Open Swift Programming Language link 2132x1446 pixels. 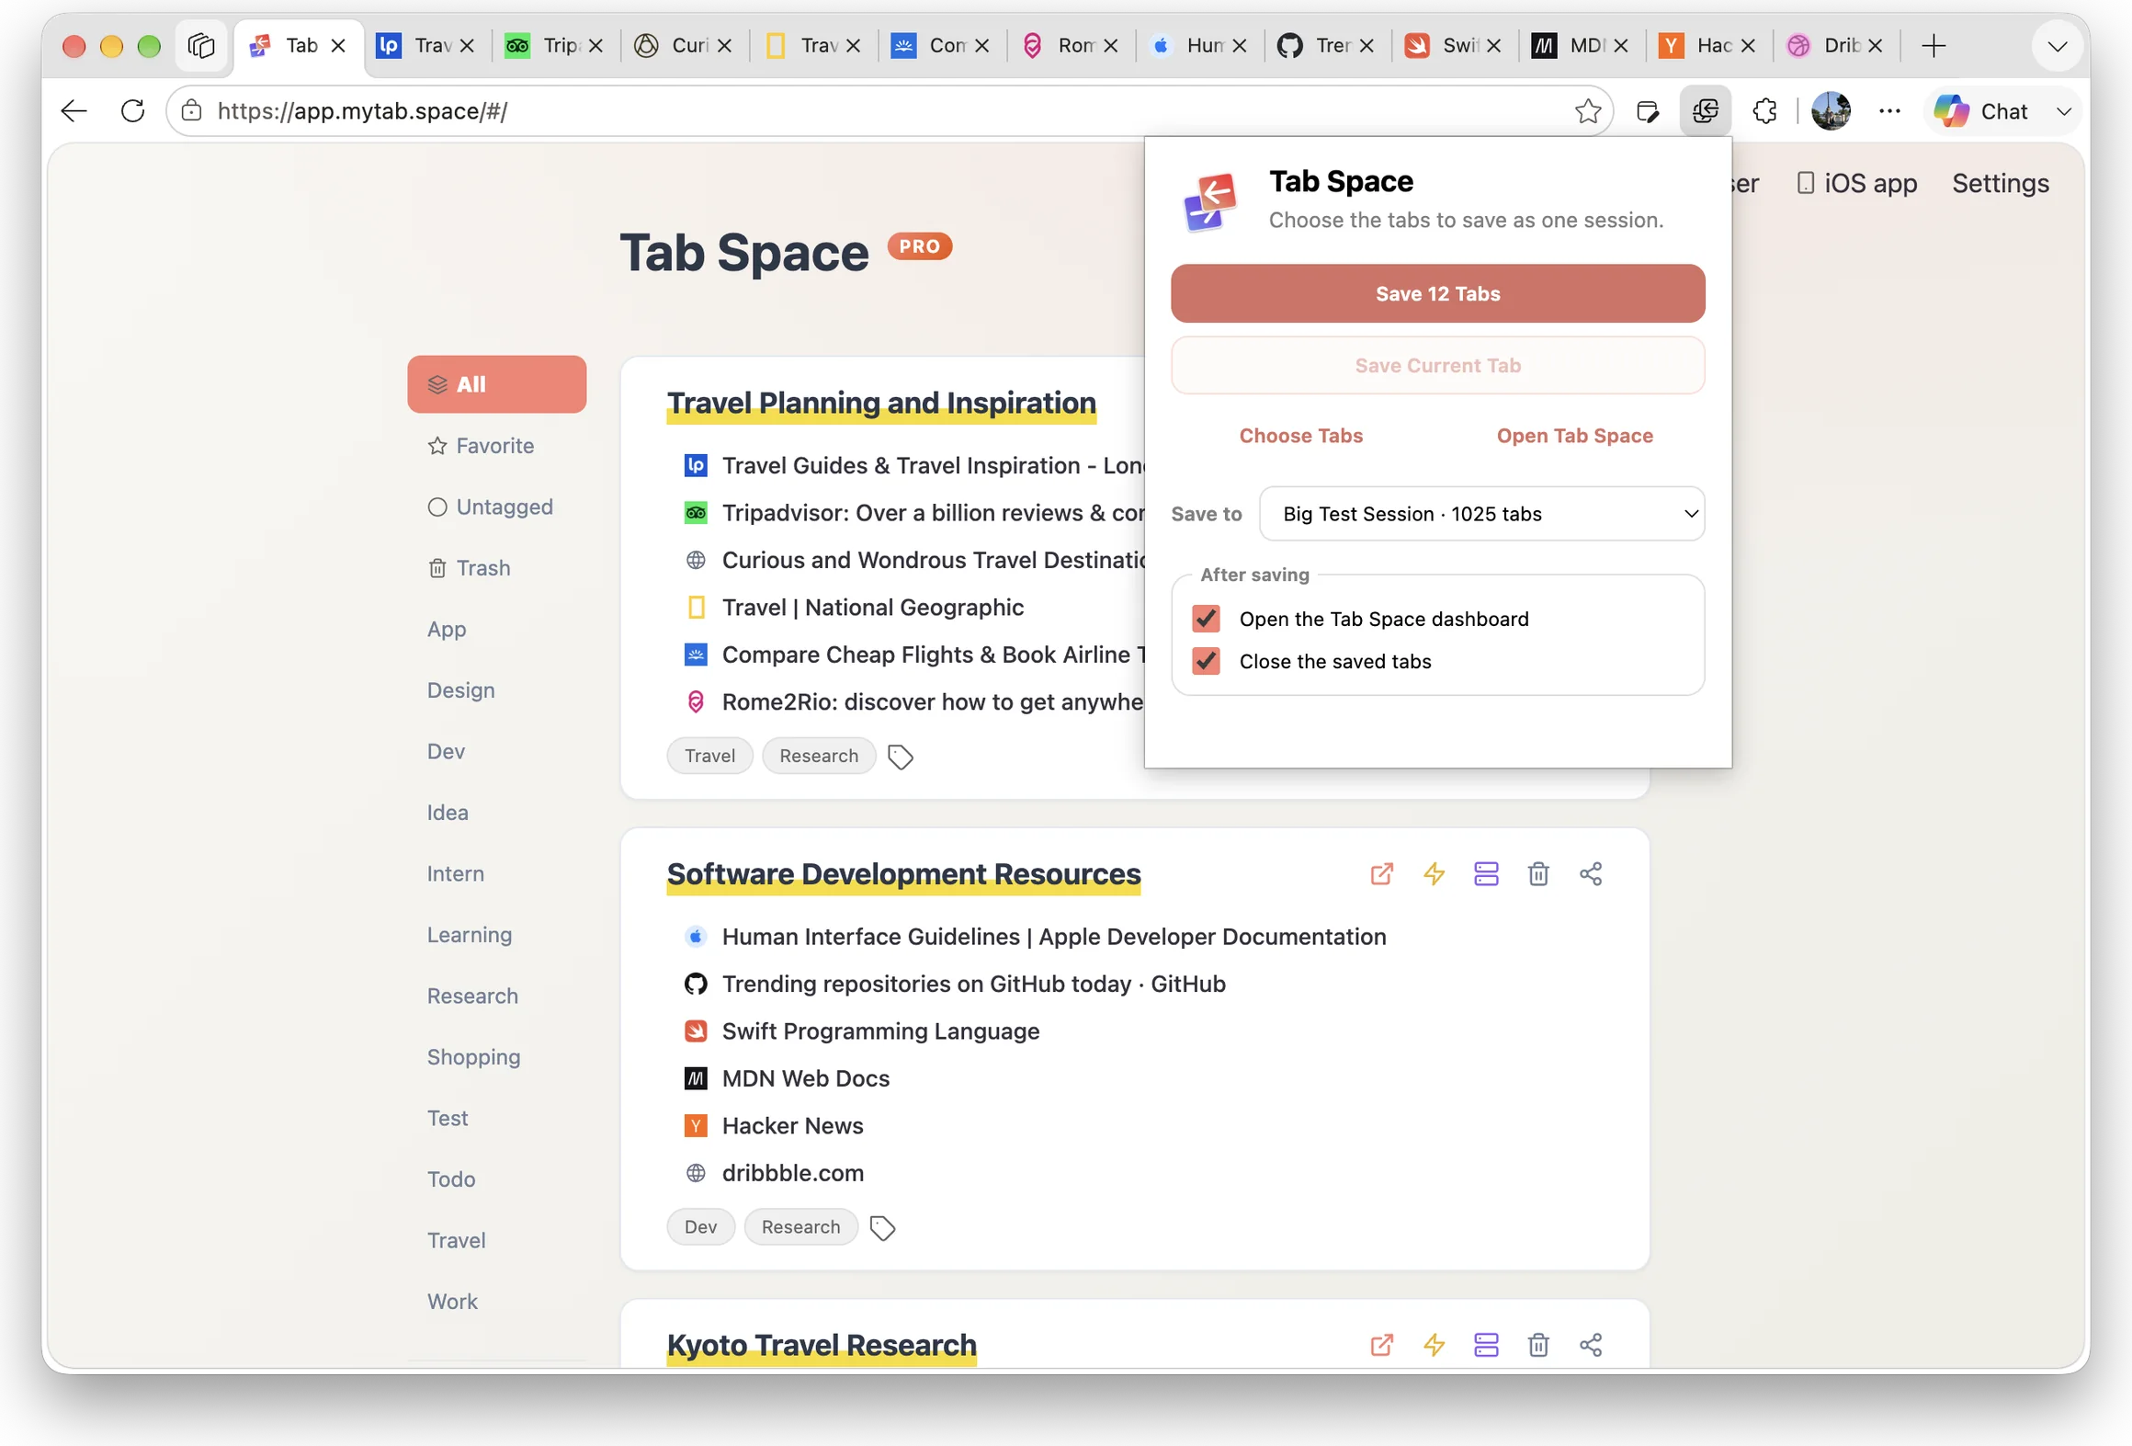(x=880, y=1031)
